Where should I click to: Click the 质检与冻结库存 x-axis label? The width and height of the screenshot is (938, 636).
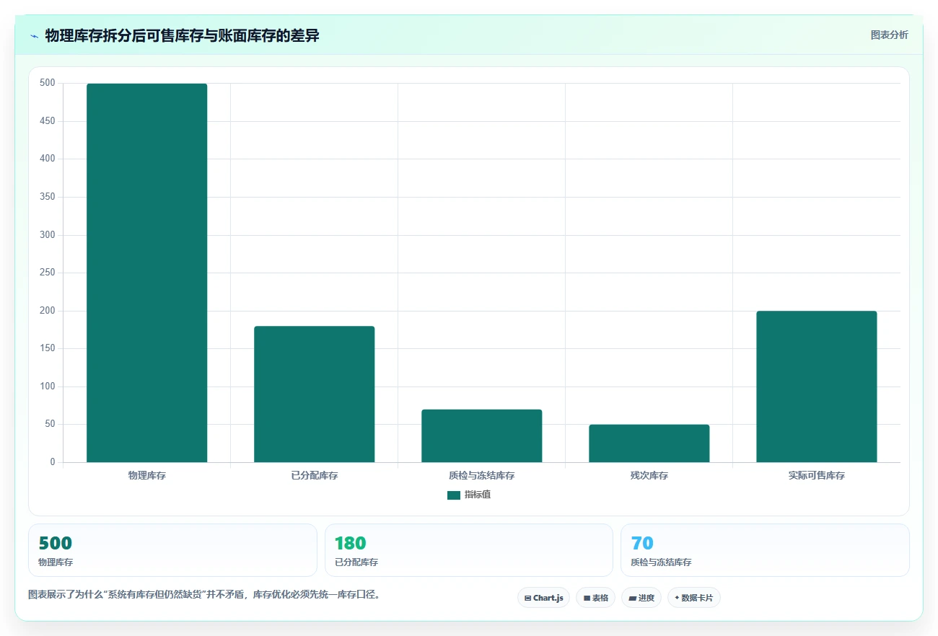pos(482,476)
